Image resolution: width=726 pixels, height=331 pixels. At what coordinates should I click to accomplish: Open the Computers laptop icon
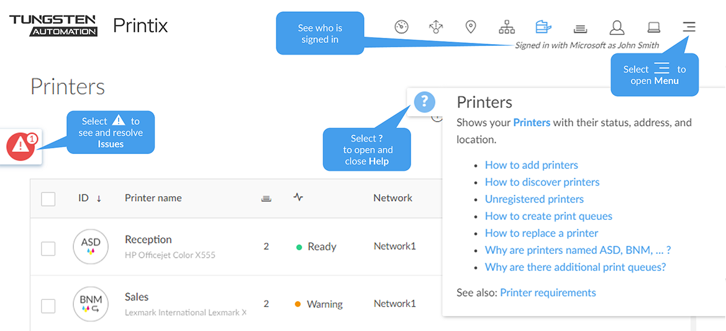[x=653, y=27]
